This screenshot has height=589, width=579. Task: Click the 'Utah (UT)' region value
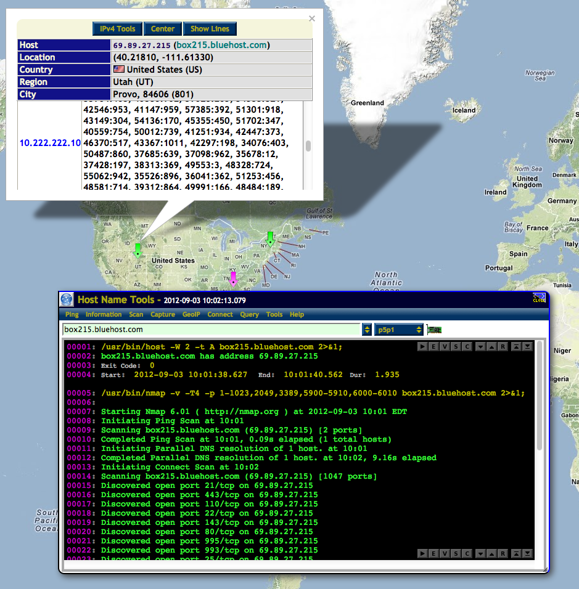(133, 82)
